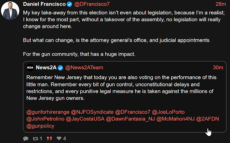Viewport: 230px width, 143px height.
Task: Open the @JohnPetrolino mention
Action: [x=45, y=118]
